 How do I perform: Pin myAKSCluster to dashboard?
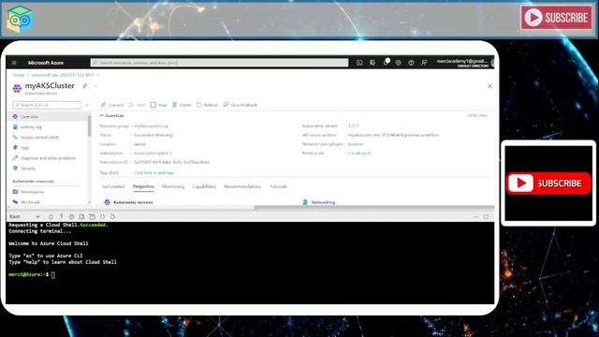coord(85,86)
